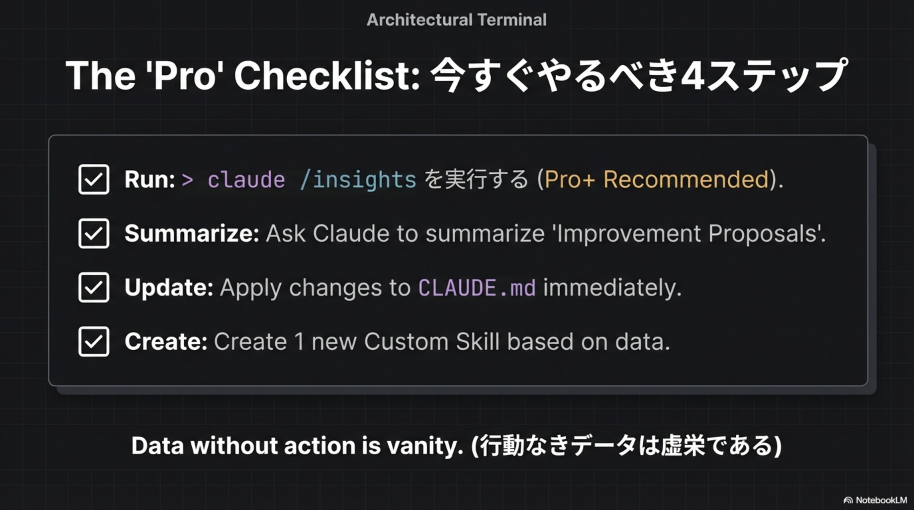Click the 'Architectural Terminal' header label

point(457,20)
